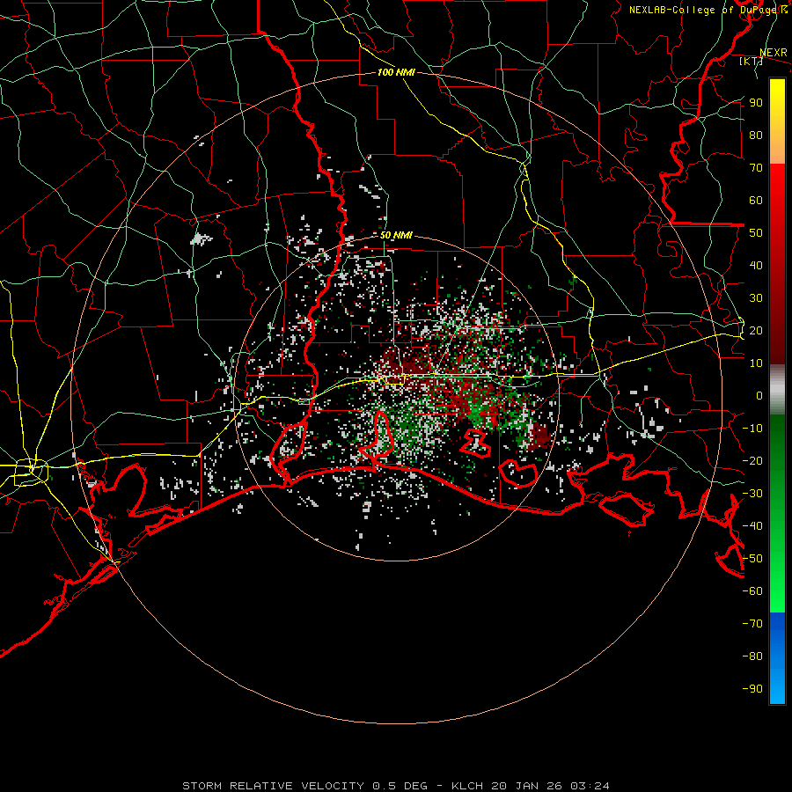Click the Storm Relative Velocity caption text

coord(396,786)
